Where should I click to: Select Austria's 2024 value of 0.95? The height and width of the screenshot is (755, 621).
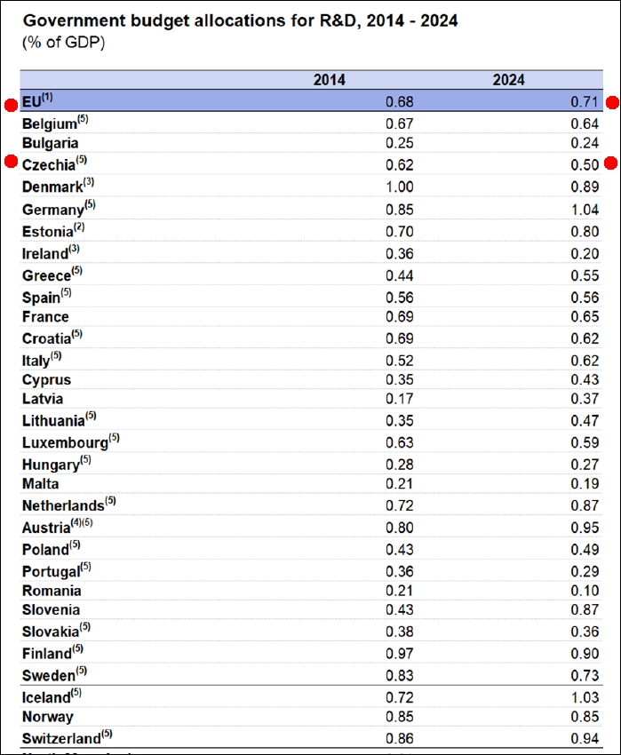[x=584, y=528]
